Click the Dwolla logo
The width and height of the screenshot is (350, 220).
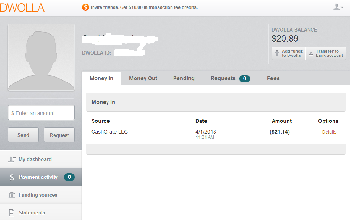(x=22, y=7)
